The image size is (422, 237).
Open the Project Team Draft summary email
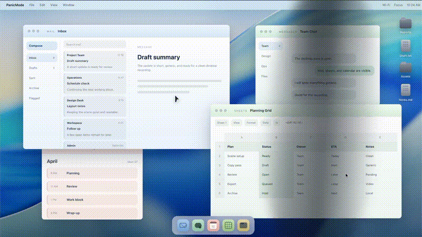[x=95, y=61]
